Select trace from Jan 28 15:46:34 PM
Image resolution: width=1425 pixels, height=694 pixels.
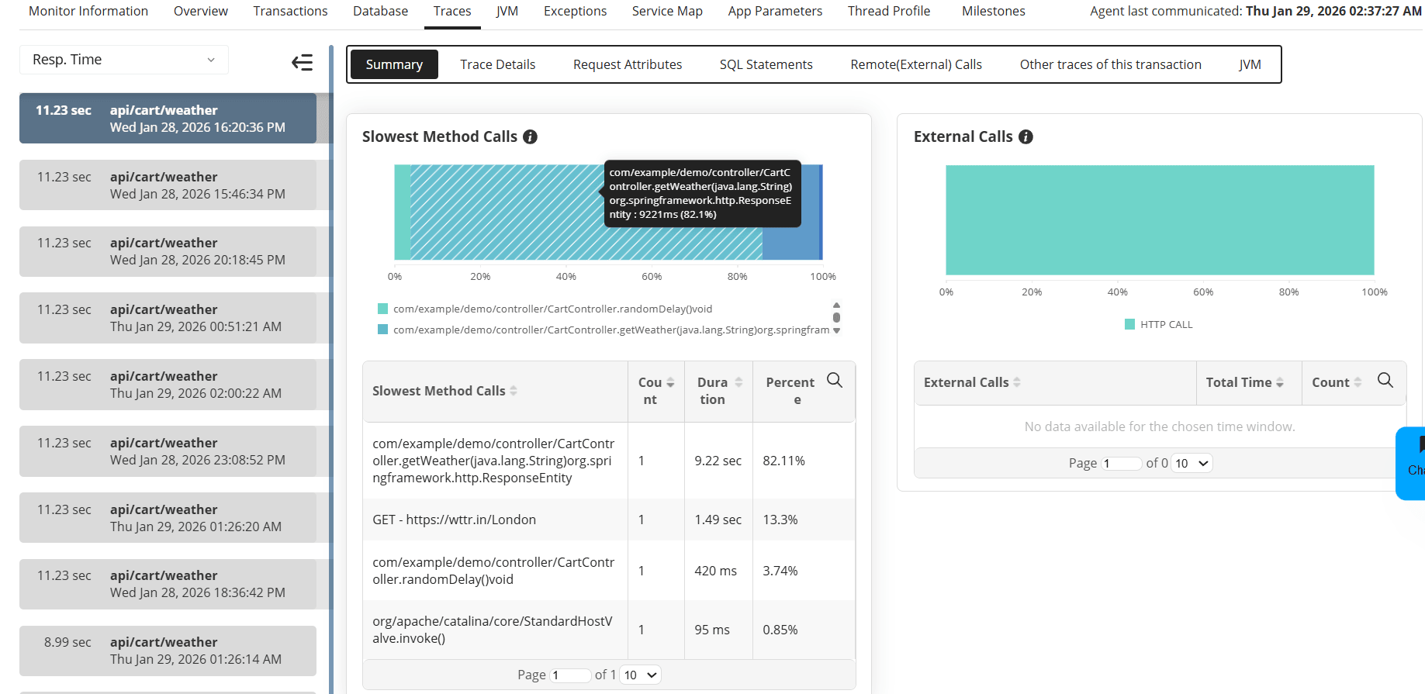pyautogui.click(x=168, y=185)
